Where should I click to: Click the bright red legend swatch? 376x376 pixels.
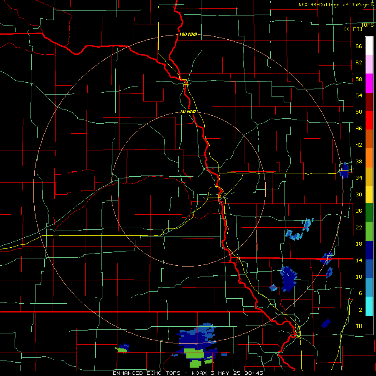pyautogui.click(x=369, y=120)
